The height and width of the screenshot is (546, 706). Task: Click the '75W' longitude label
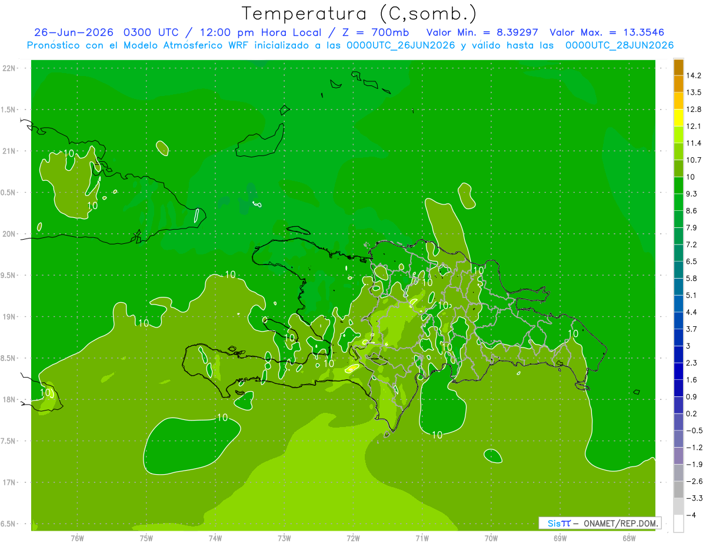tap(146, 538)
